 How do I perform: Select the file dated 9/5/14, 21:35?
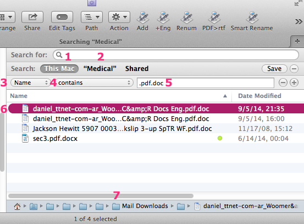[156, 108]
